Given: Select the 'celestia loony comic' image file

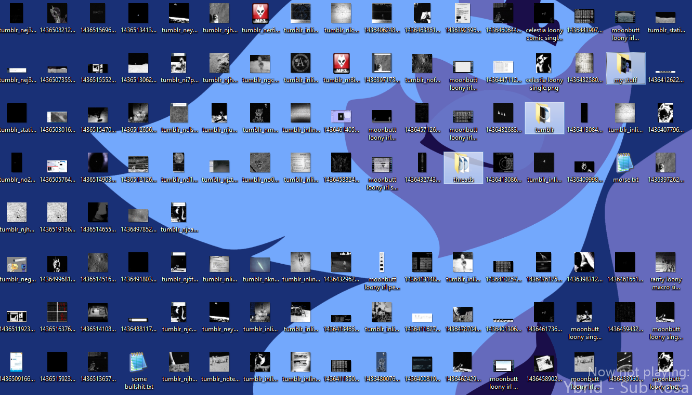Looking at the screenshot, I should pyautogui.click(x=544, y=13).
